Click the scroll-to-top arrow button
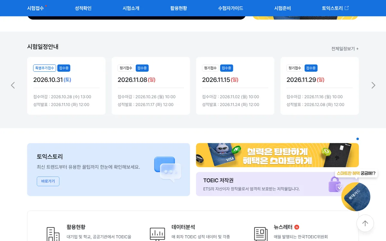 [365, 223]
